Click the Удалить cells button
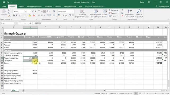Image resolution: width=170 pixels, height=95 pixels. click(114, 13)
